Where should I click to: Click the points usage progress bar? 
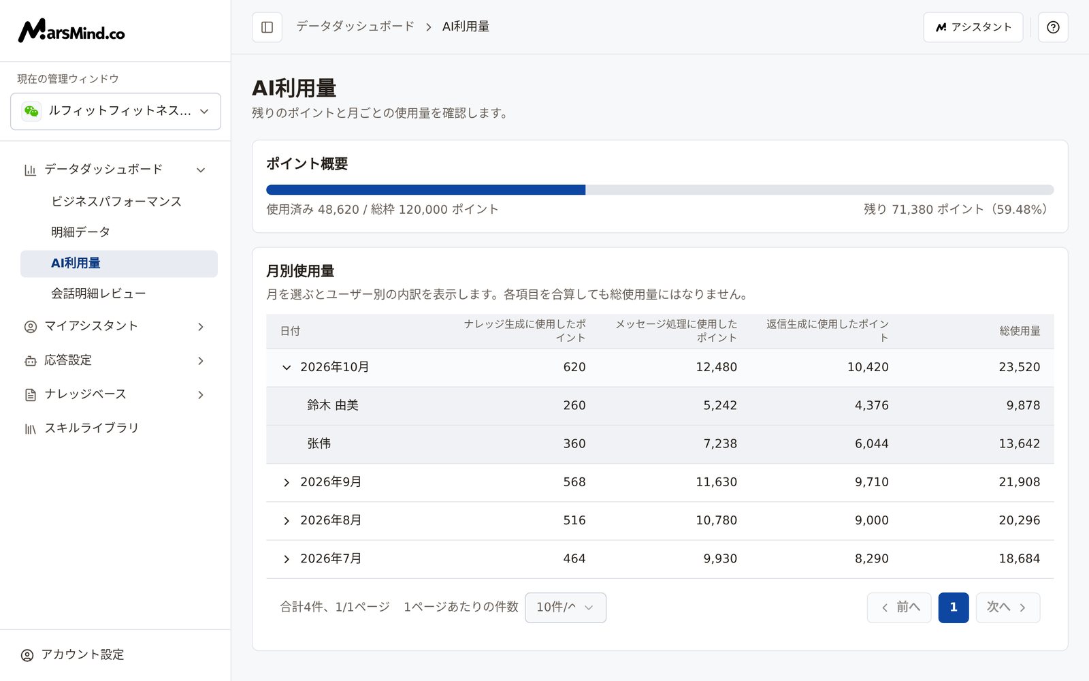[660, 190]
